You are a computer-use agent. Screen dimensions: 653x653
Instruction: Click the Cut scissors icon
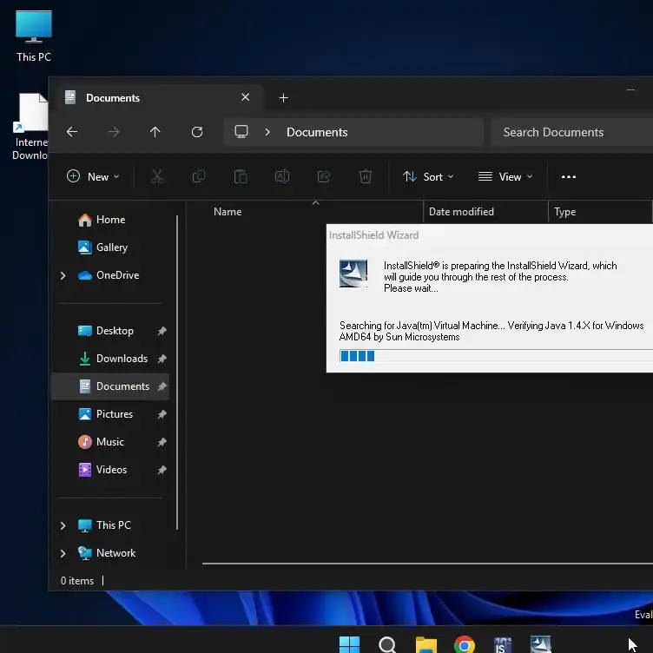pos(157,176)
